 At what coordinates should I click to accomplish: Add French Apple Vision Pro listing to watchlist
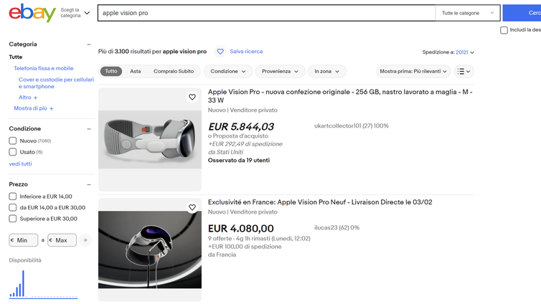pyautogui.click(x=192, y=207)
